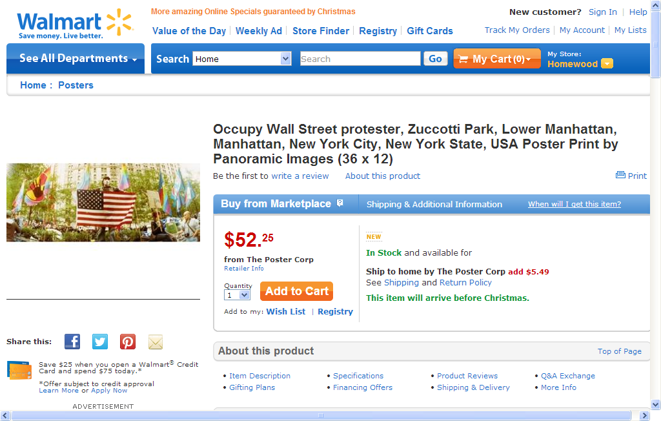661x421 pixels.
Task: Expand the My Store Homewood dropdown
Action: pyautogui.click(x=607, y=64)
